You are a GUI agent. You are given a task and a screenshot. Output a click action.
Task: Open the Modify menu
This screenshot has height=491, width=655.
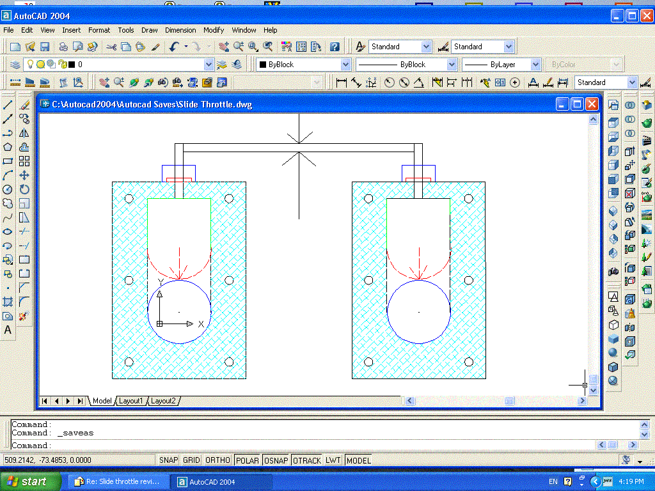[x=214, y=30]
